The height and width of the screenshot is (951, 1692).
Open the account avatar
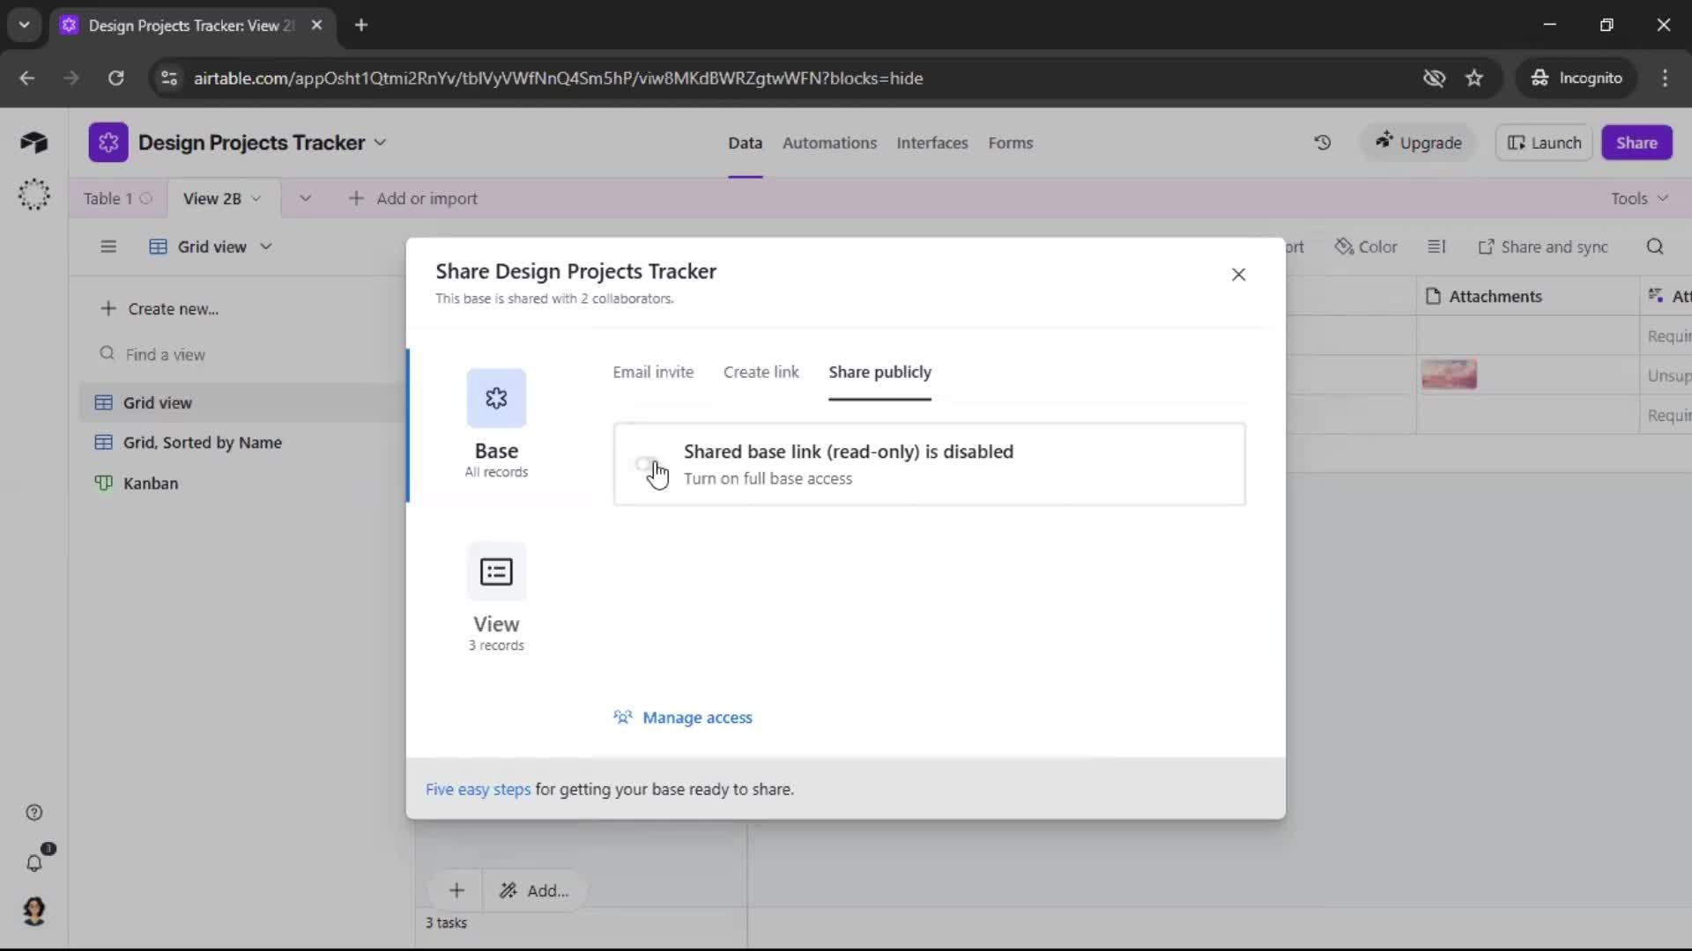pyautogui.click(x=33, y=911)
